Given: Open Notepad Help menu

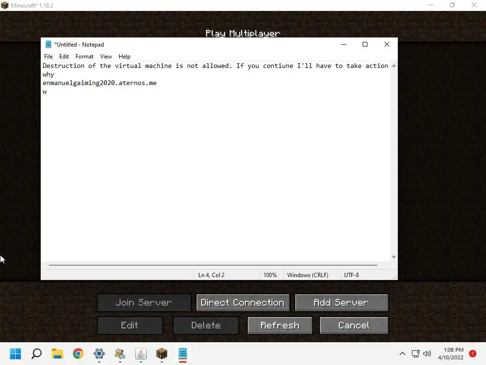Looking at the screenshot, I should tap(124, 57).
